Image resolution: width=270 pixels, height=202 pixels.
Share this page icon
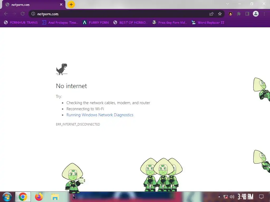tap(211, 14)
